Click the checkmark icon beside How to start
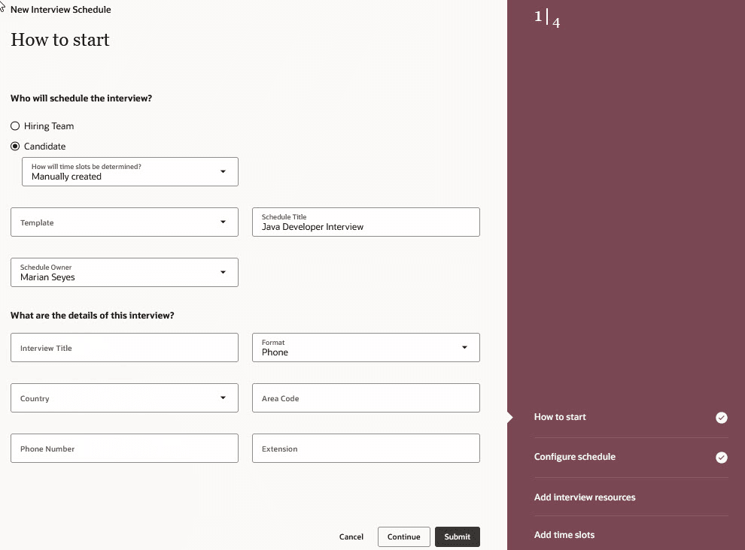This screenshot has width=745, height=550. coord(721,418)
